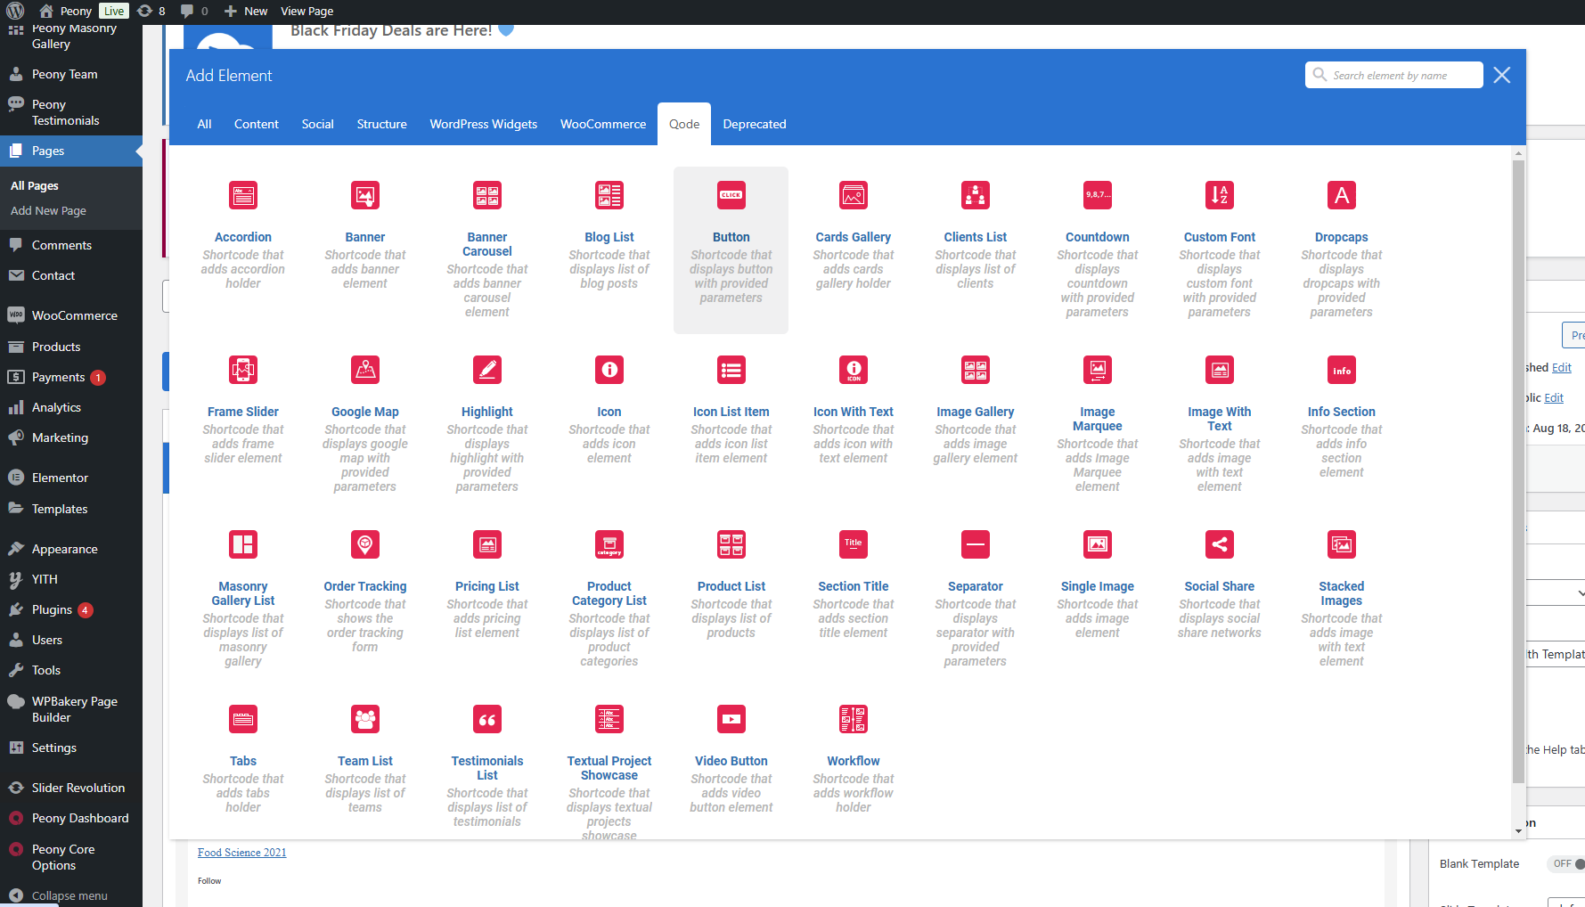Select the Info Section element icon

click(x=1342, y=370)
